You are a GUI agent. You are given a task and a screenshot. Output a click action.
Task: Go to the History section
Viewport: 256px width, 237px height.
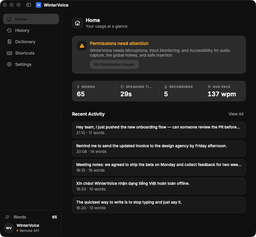tap(31, 30)
